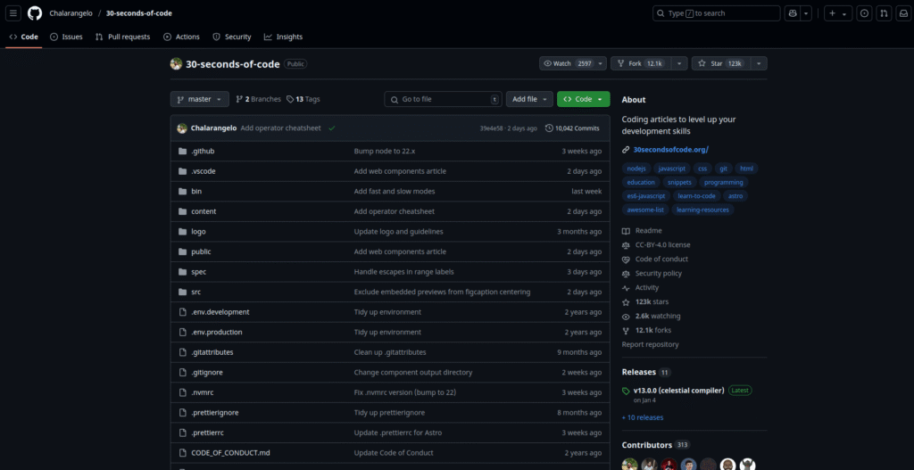Screen dimensions: 914x470
Task: View 10,042 Commits history
Action: click(x=572, y=128)
